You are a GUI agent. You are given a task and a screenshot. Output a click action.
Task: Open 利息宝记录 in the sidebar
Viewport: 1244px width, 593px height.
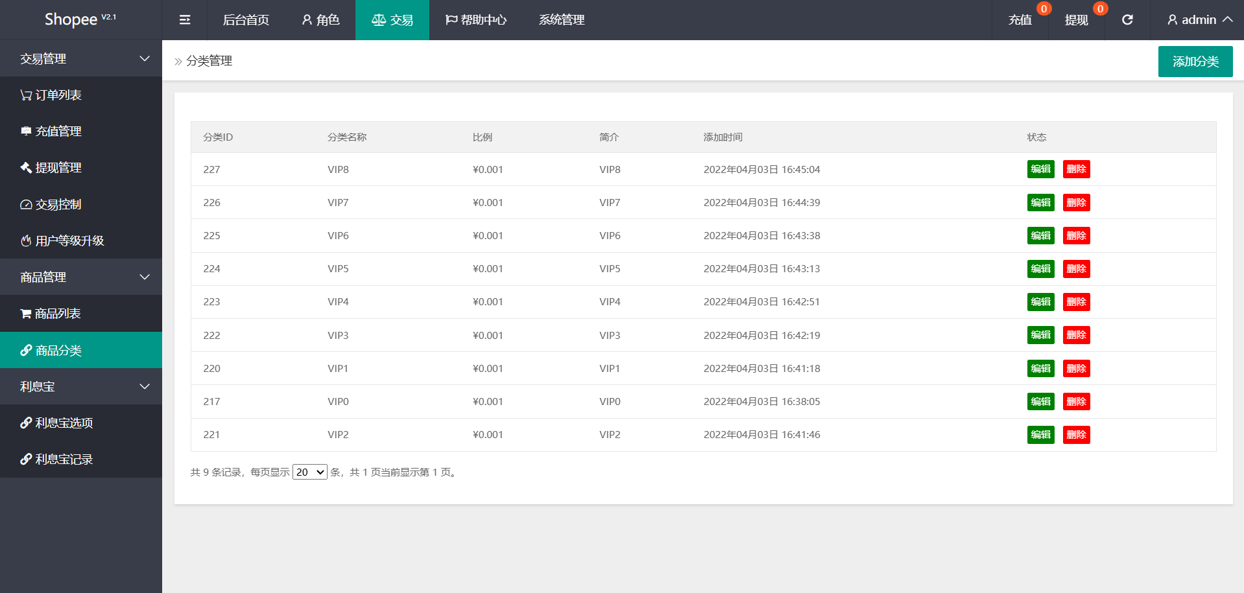[81, 459]
